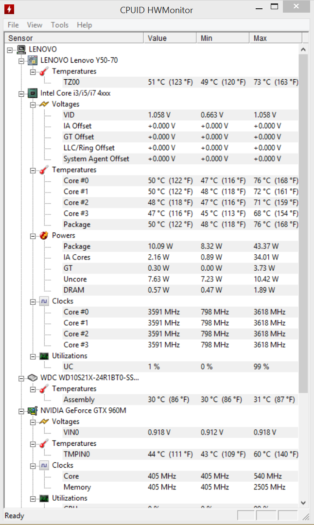The image size is (314, 525).
Task: Click the Lenovo Y50-70 motherboard icon
Action: pos(33,60)
